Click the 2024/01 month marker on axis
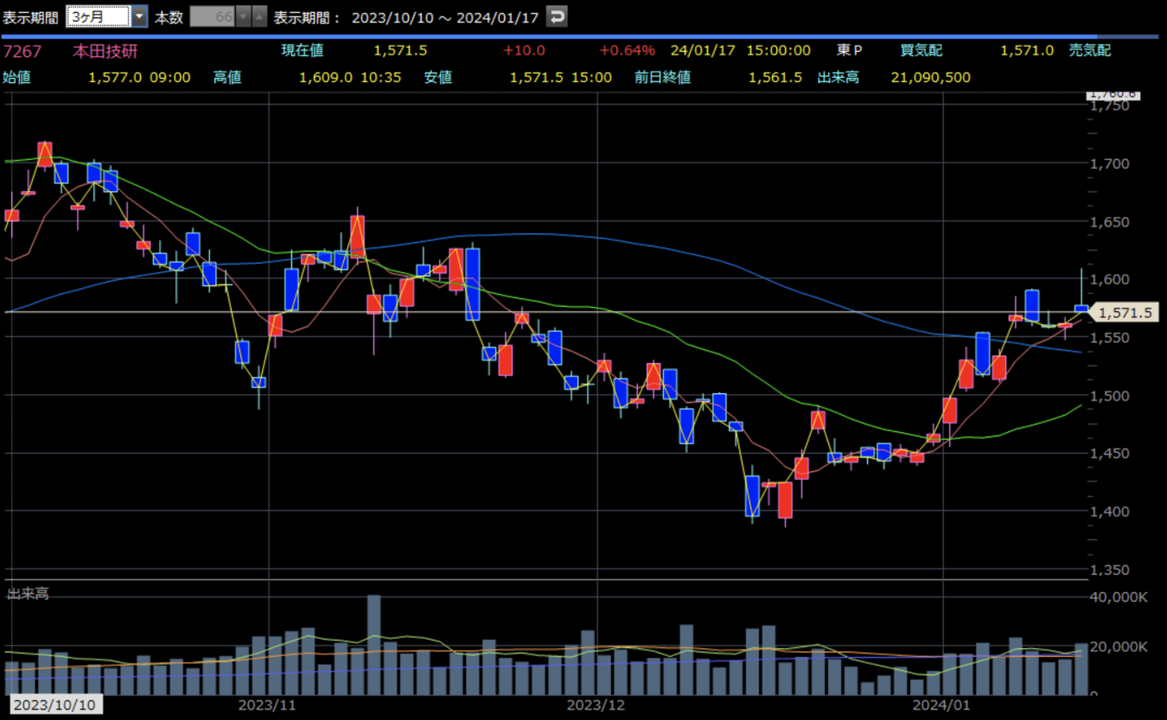This screenshot has height=720, width=1167. tap(941, 705)
